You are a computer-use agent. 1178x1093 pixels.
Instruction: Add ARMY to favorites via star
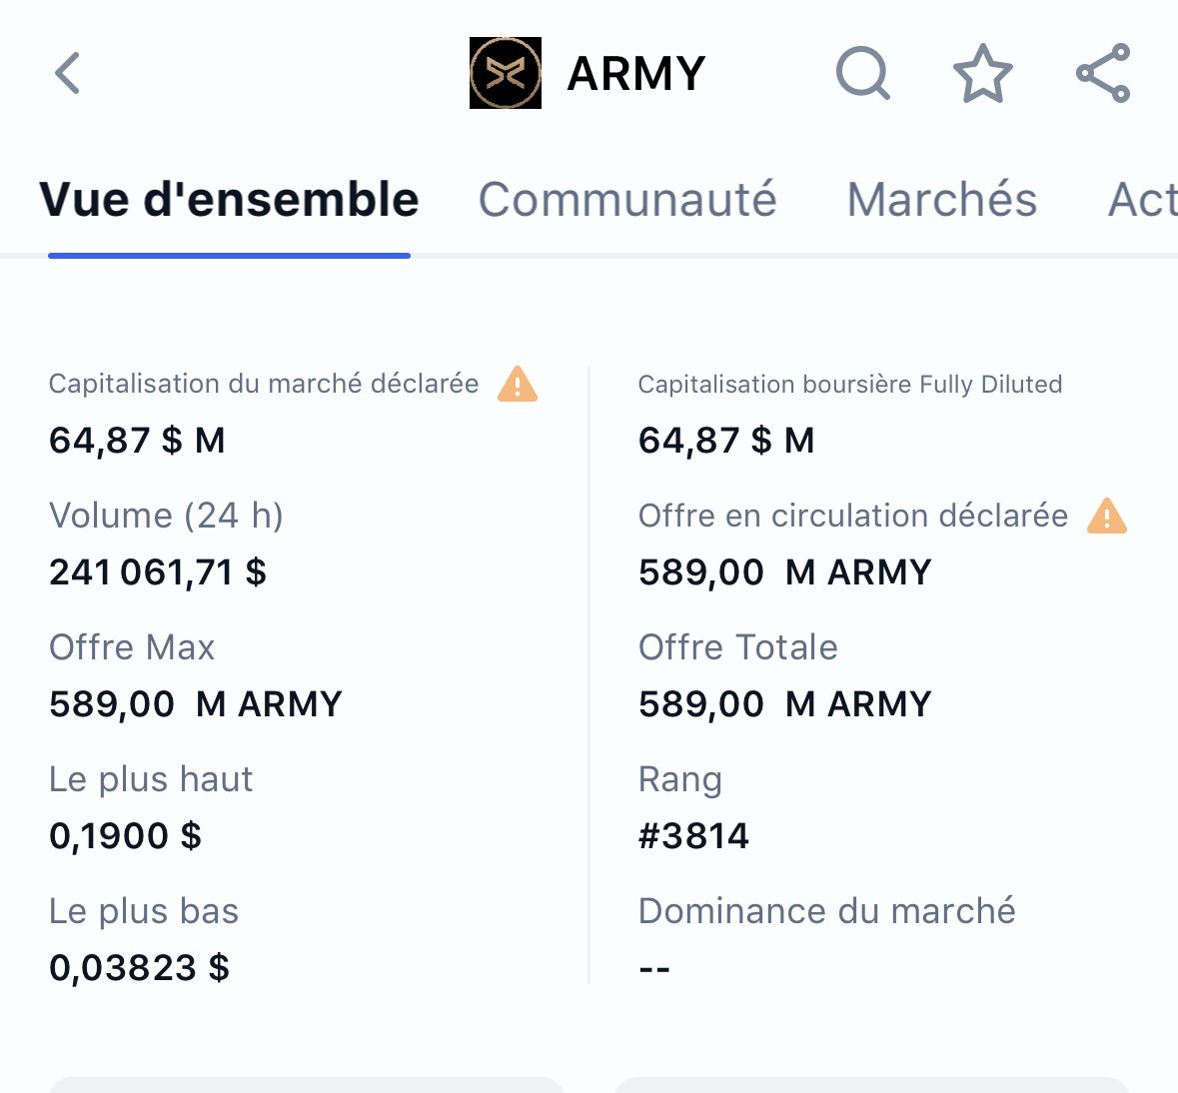[983, 73]
